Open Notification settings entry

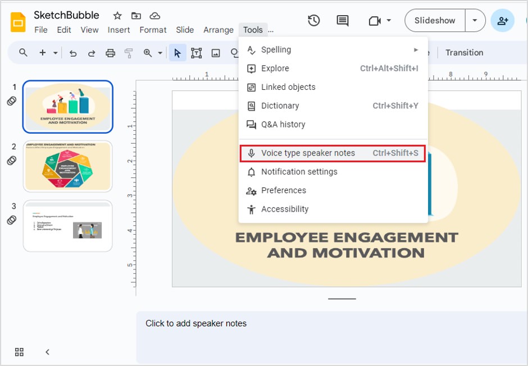pyautogui.click(x=333, y=172)
